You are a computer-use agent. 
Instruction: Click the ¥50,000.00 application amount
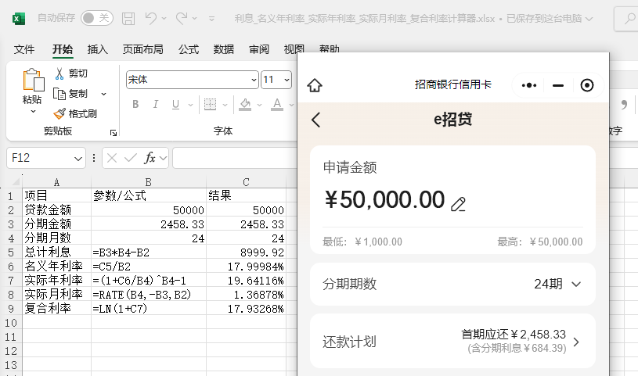384,200
